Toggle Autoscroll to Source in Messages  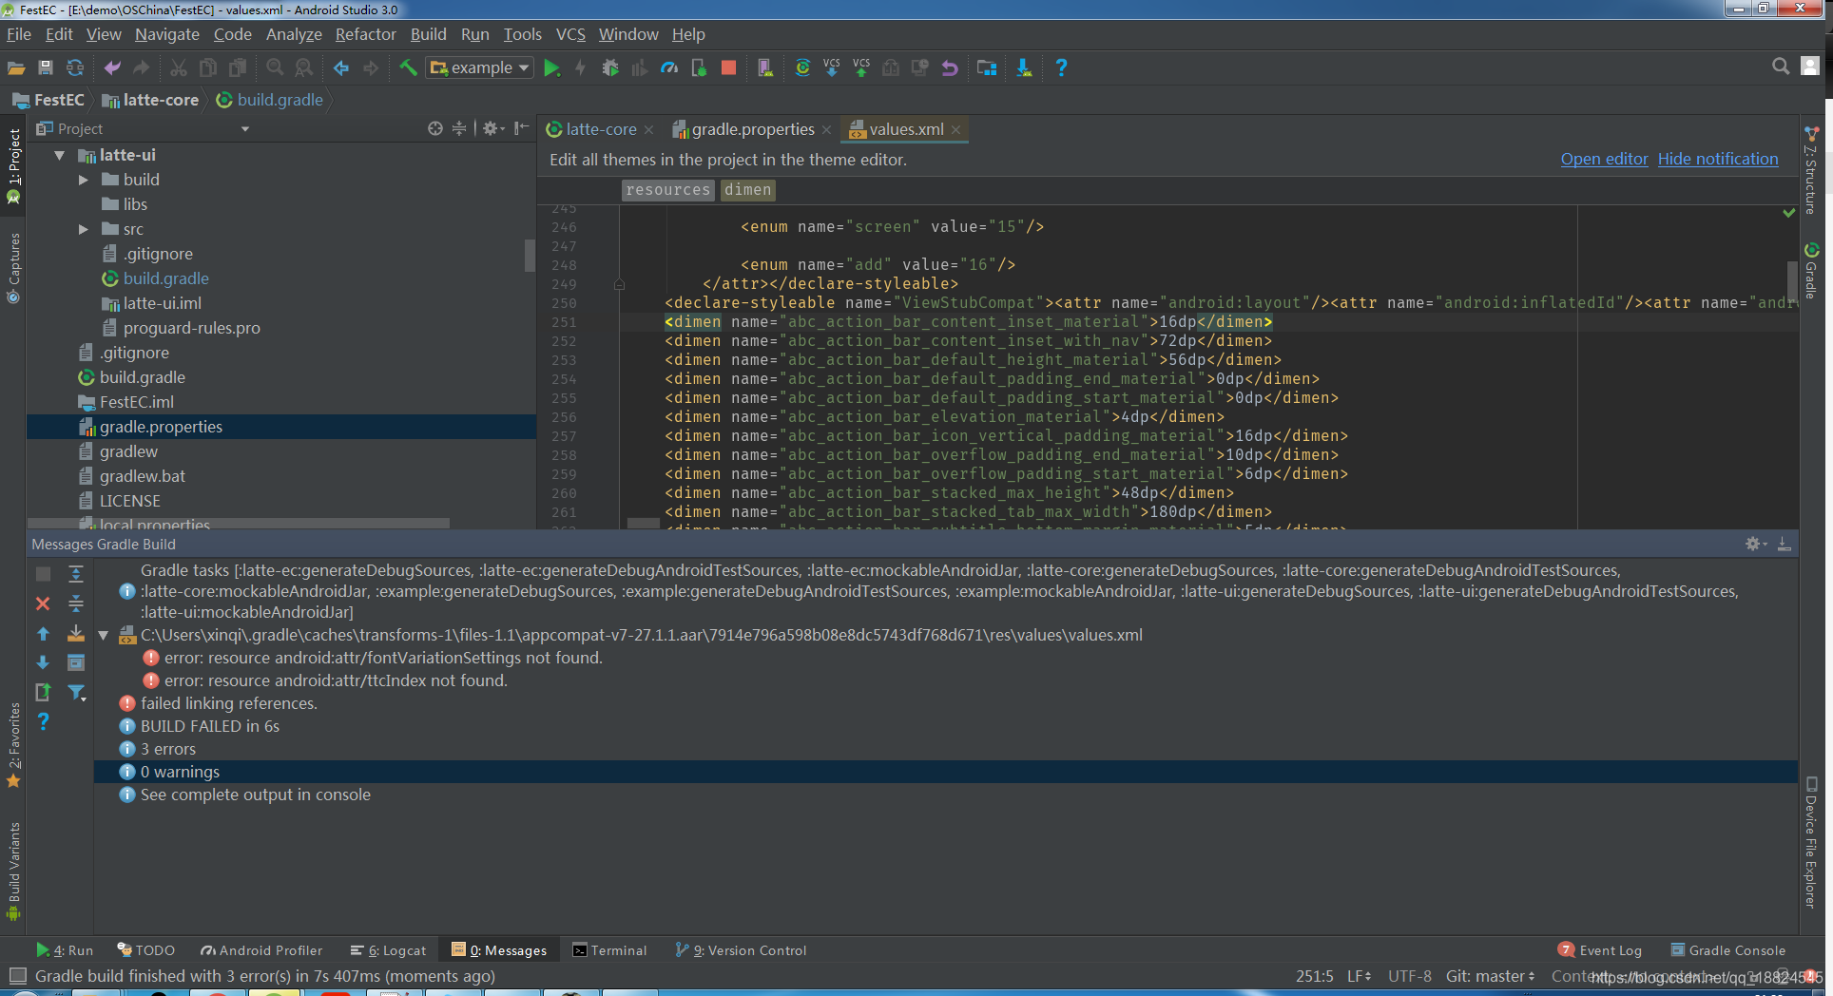pyautogui.click(x=76, y=633)
